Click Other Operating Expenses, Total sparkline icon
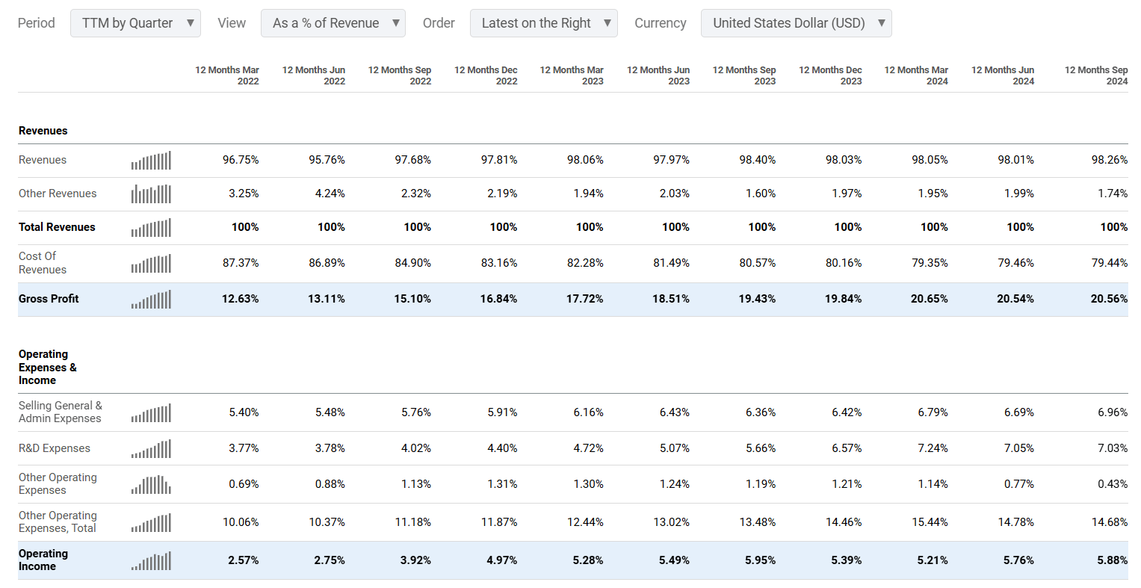The image size is (1141, 588). [151, 523]
